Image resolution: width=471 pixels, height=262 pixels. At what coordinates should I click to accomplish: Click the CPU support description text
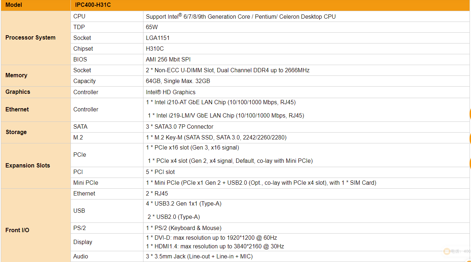[241, 16]
